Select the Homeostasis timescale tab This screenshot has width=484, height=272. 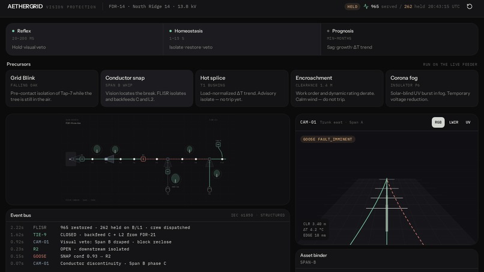tap(242, 39)
